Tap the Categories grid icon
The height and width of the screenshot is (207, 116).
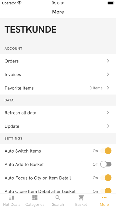(x=35, y=197)
